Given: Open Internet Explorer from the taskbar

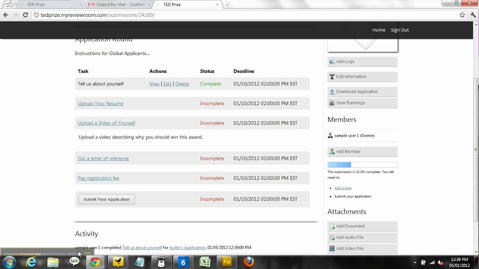Looking at the screenshot, I should [x=31, y=262].
